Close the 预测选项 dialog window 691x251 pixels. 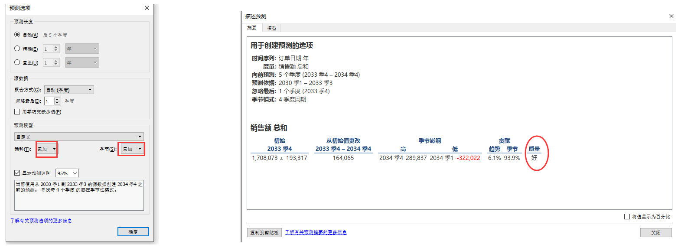[147, 8]
